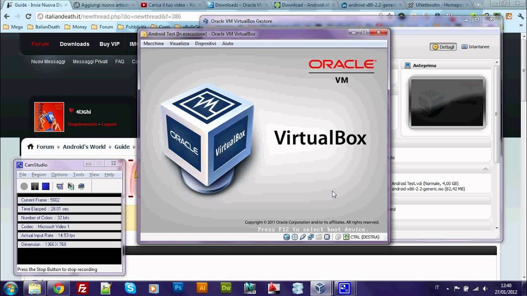Open the CamStudio File menu
The width and height of the screenshot is (527, 296).
click(x=23, y=175)
